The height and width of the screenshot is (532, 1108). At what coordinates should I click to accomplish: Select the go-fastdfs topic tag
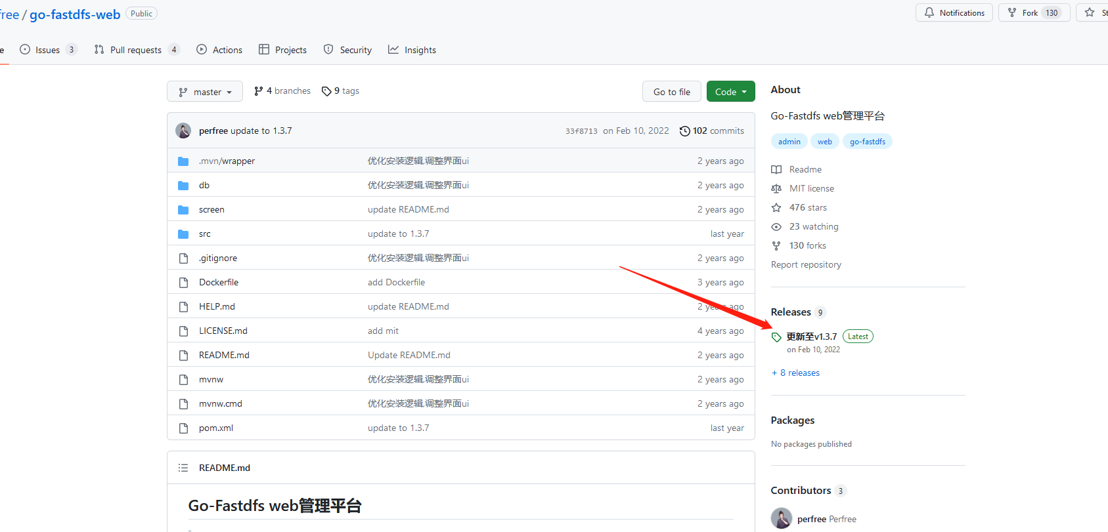867,142
